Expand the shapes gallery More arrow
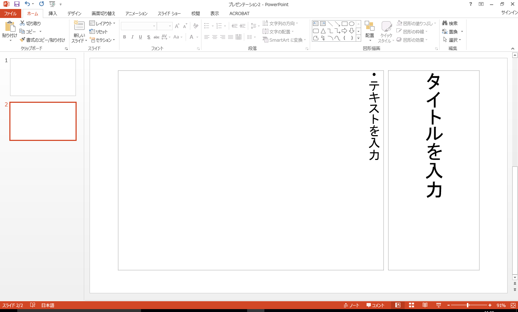 358,38
